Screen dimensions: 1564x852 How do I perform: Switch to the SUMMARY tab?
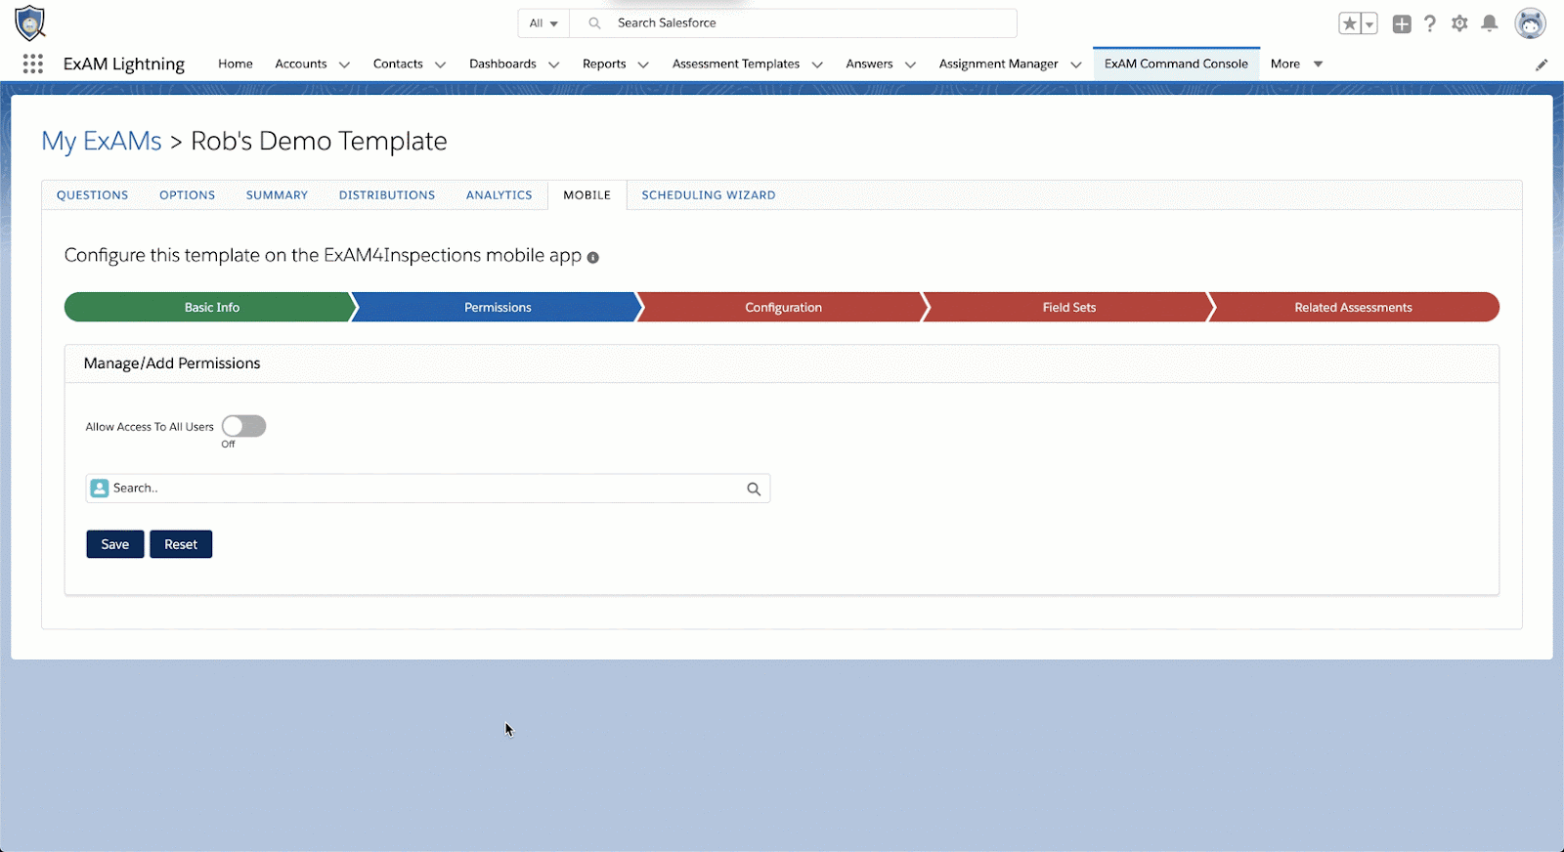click(x=277, y=195)
